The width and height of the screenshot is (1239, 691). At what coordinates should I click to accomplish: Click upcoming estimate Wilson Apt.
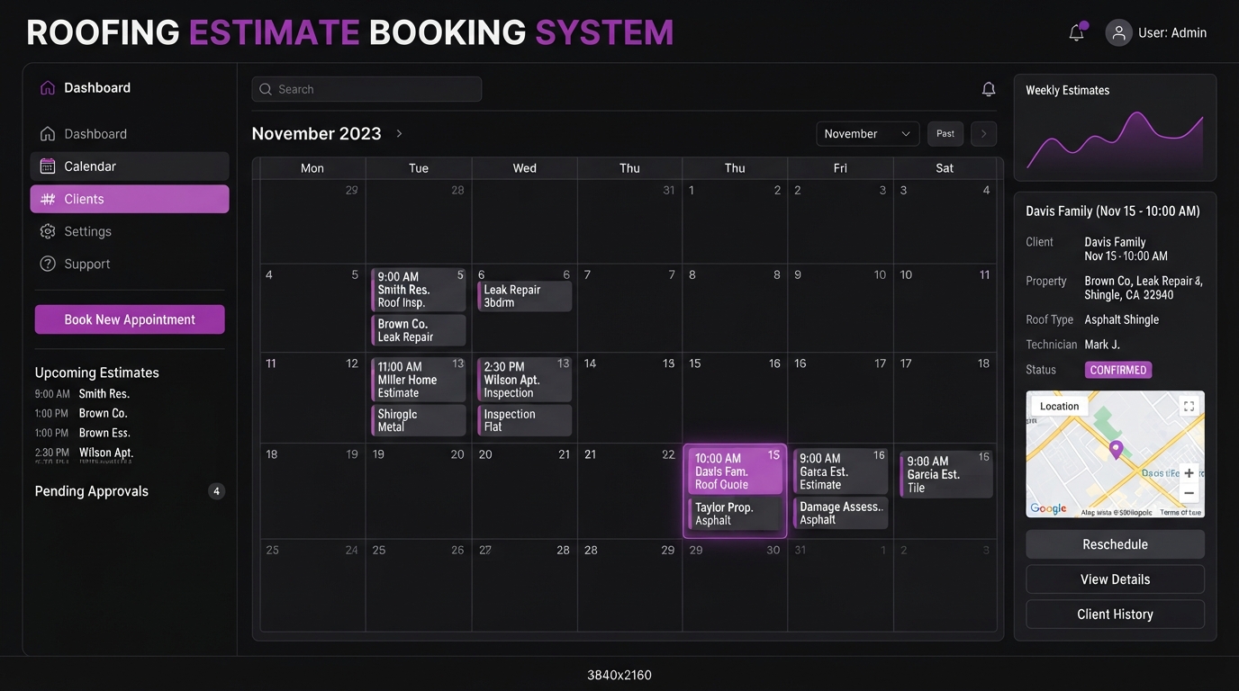(x=106, y=453)
